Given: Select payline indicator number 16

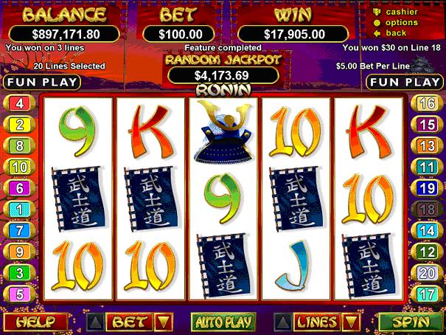Looking at the screenshot, I should point(427,103).
